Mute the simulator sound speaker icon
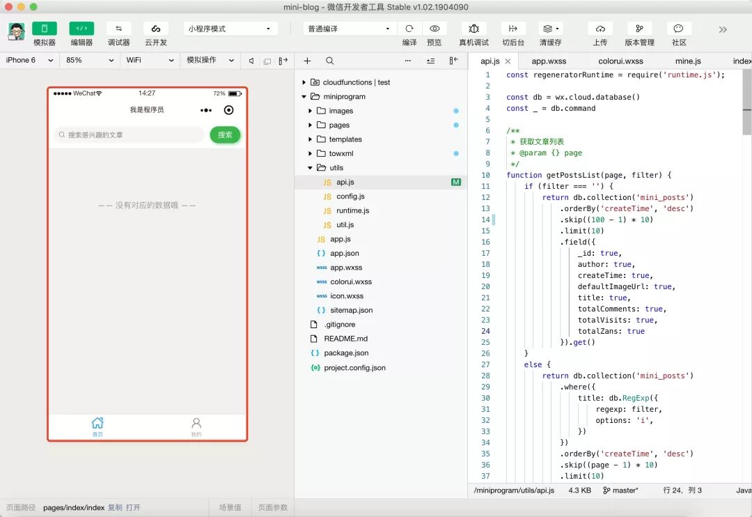This screenshot has width=752, height=517. (251, 61)
